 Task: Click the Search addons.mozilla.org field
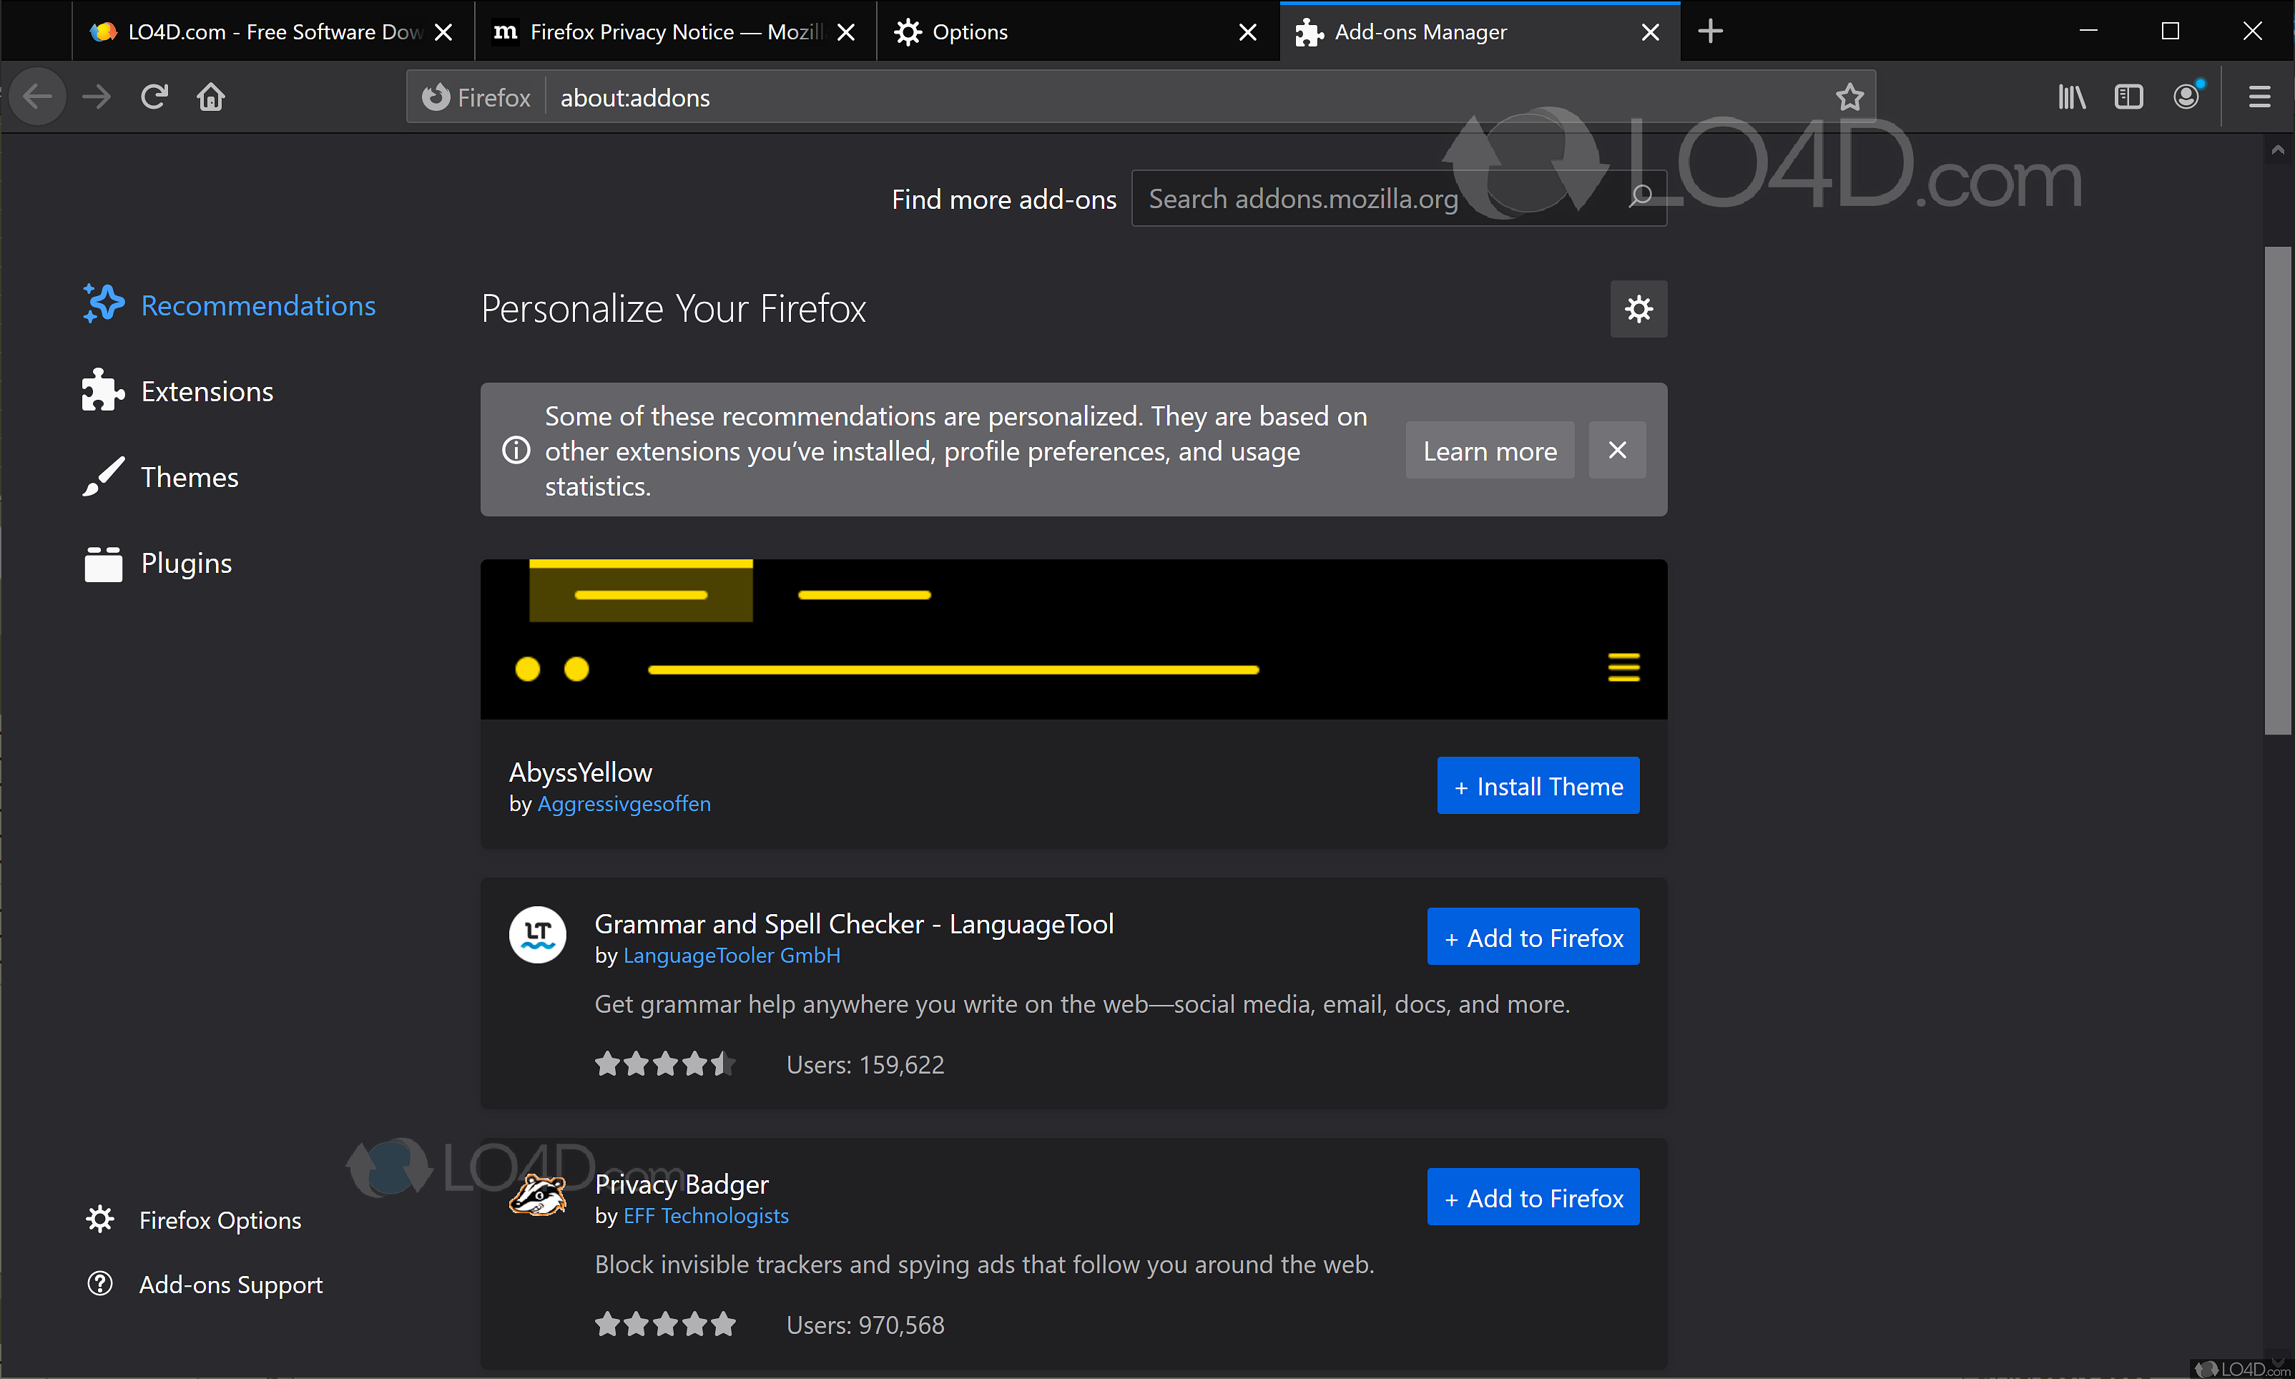tap(1398, 198)
